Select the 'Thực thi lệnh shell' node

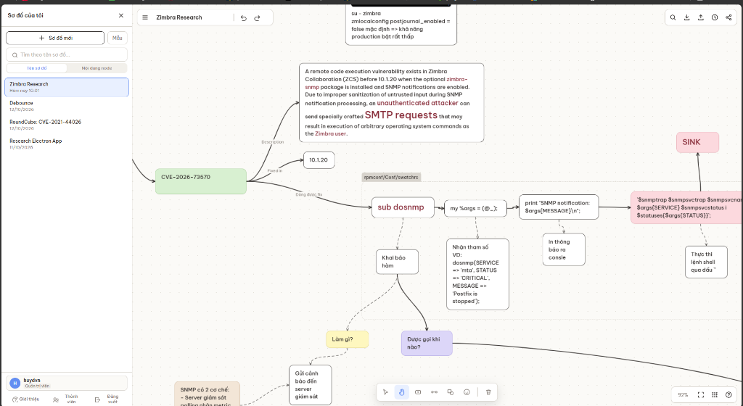pyautogui.click(x=706, y=262)
